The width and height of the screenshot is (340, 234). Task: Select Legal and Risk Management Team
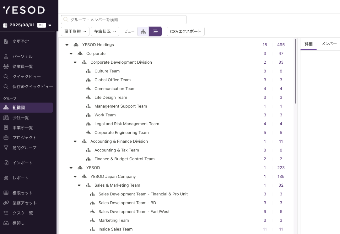[x=176, y=124]
